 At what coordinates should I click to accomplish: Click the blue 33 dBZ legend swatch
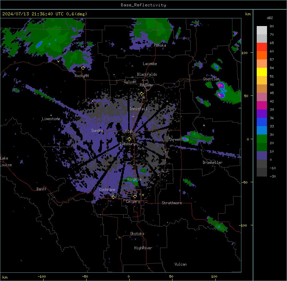pyautogui.click(x=262, y=122)
